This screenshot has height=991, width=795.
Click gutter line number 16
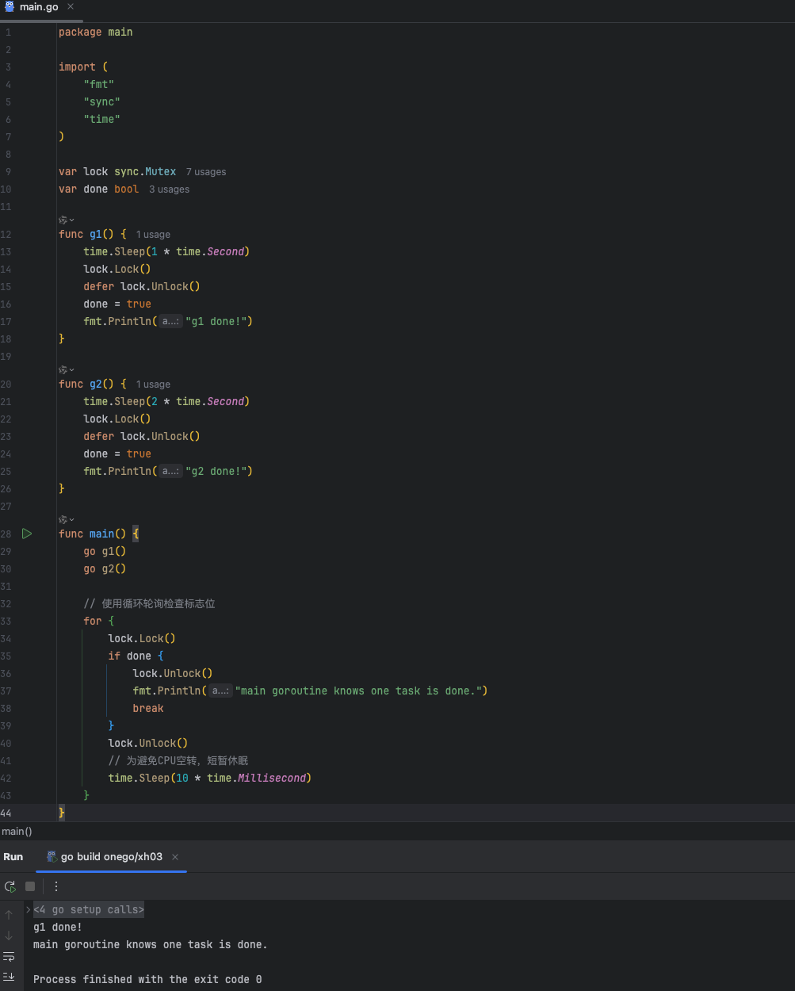6,304
